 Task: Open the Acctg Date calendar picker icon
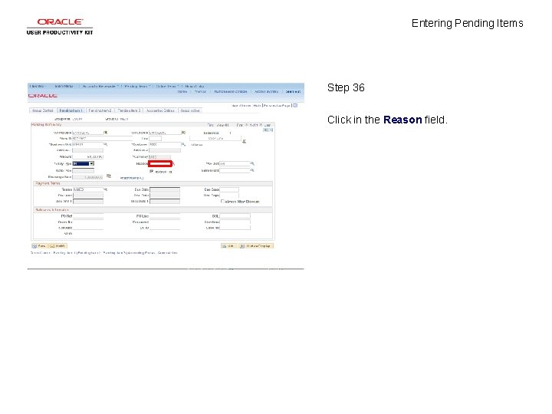105,133
